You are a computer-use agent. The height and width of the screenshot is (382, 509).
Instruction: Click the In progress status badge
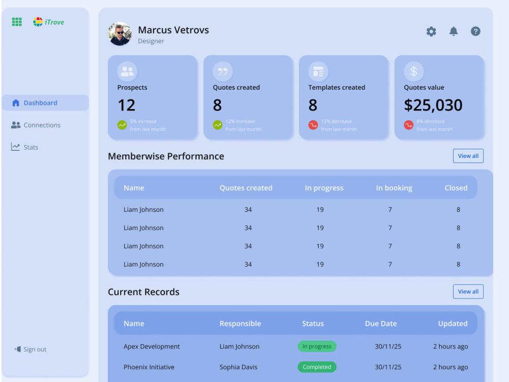pyautogui.click(x=317, y=346)
